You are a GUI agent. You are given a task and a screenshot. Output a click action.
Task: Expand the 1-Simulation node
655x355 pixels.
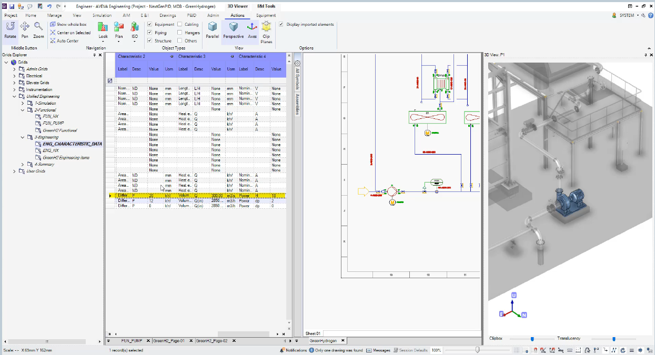[23, 103]
